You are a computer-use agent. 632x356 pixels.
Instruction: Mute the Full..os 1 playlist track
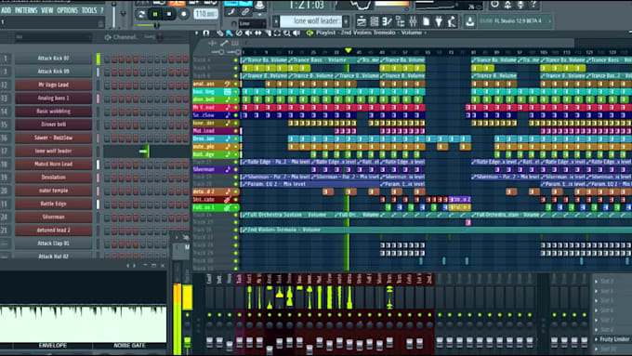coord(236,207)
